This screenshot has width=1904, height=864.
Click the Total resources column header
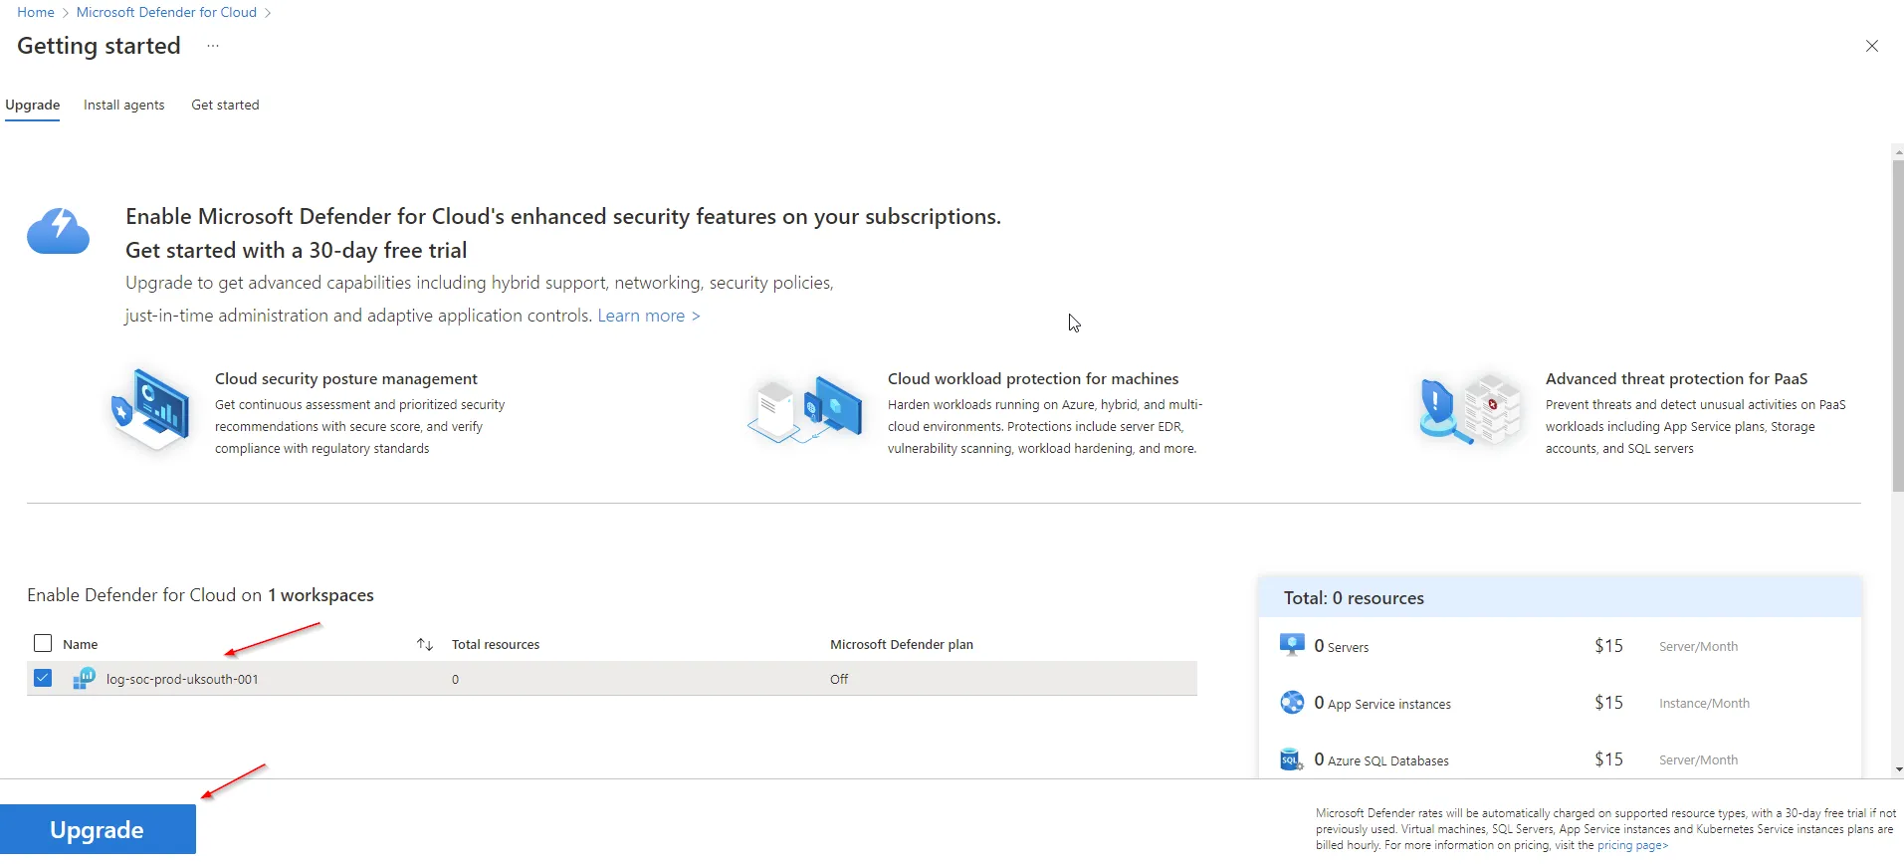coord(496,645)
